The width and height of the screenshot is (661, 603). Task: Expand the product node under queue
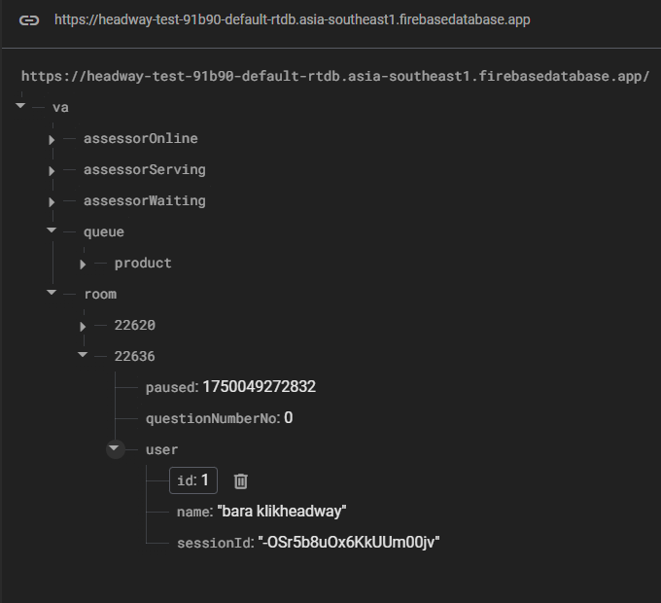pos(83,264)
